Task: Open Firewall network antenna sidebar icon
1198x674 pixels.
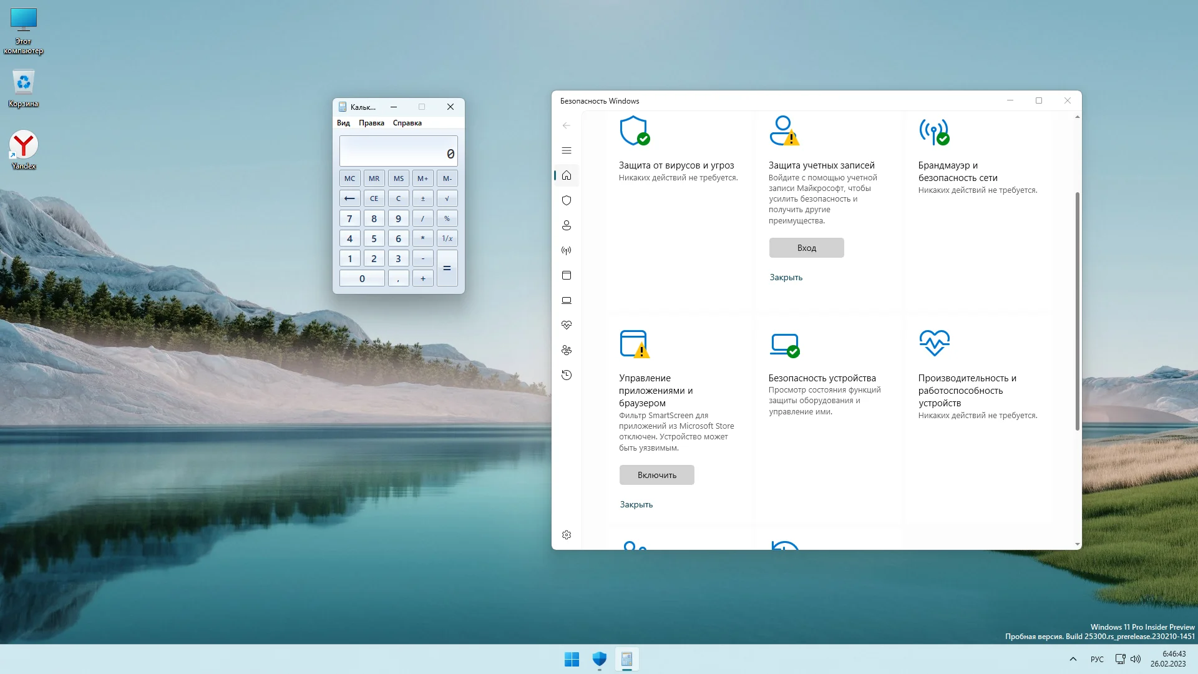Action: (x=566, y=250)
